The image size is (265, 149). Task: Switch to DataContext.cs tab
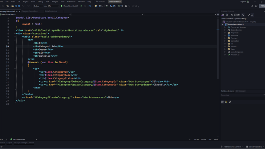pos(51,11)
